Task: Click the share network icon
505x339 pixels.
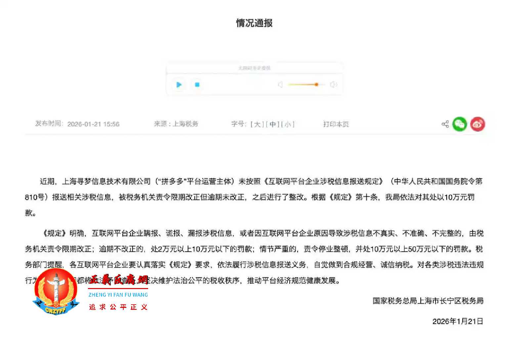Action: pos(445,124)
